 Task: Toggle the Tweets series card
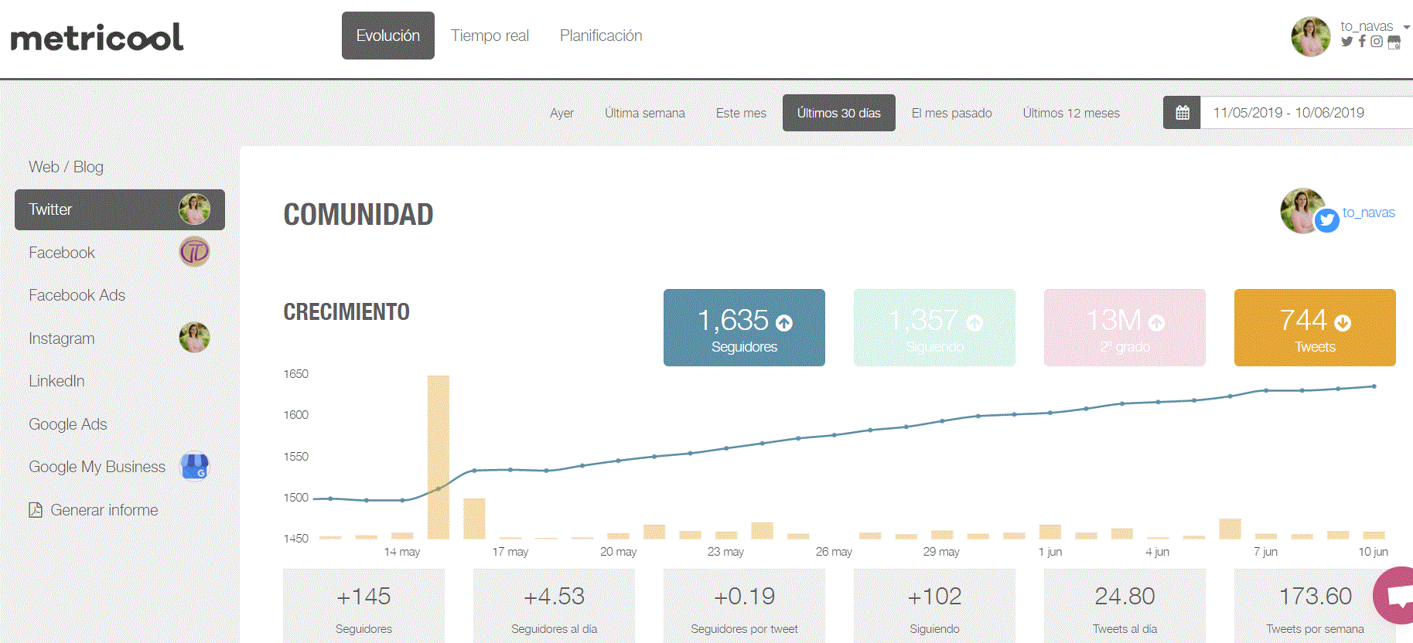[1315, 328]
